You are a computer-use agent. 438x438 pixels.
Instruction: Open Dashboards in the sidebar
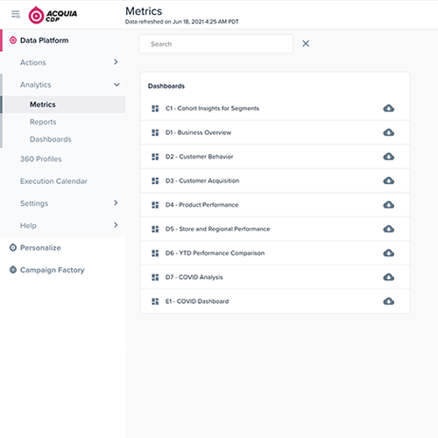[x=51, y=139]
